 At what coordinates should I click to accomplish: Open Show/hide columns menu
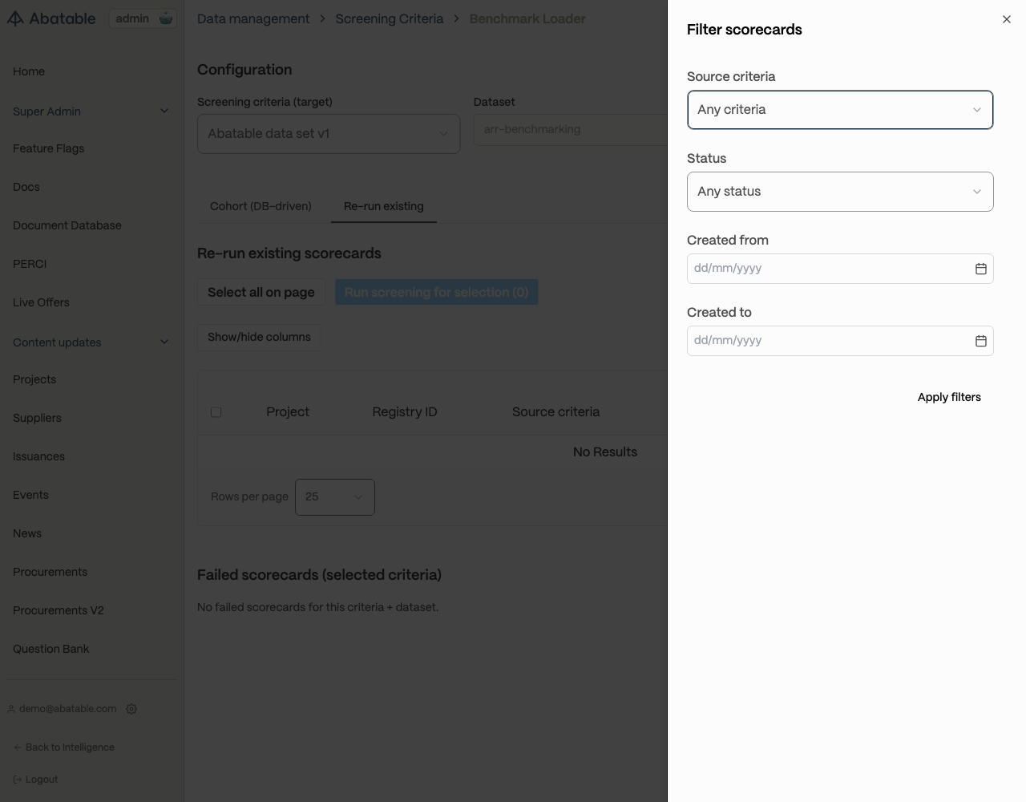pyautogui.click(x=259, y=337)
